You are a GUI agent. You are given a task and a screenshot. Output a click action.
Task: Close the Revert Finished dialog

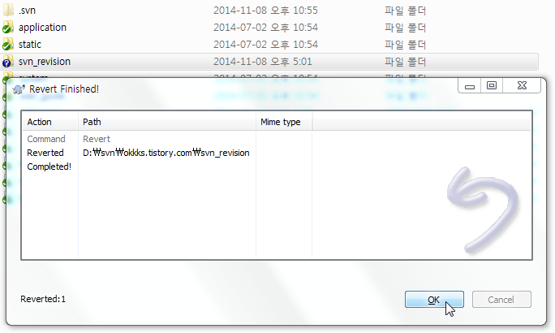coord(522,86)
